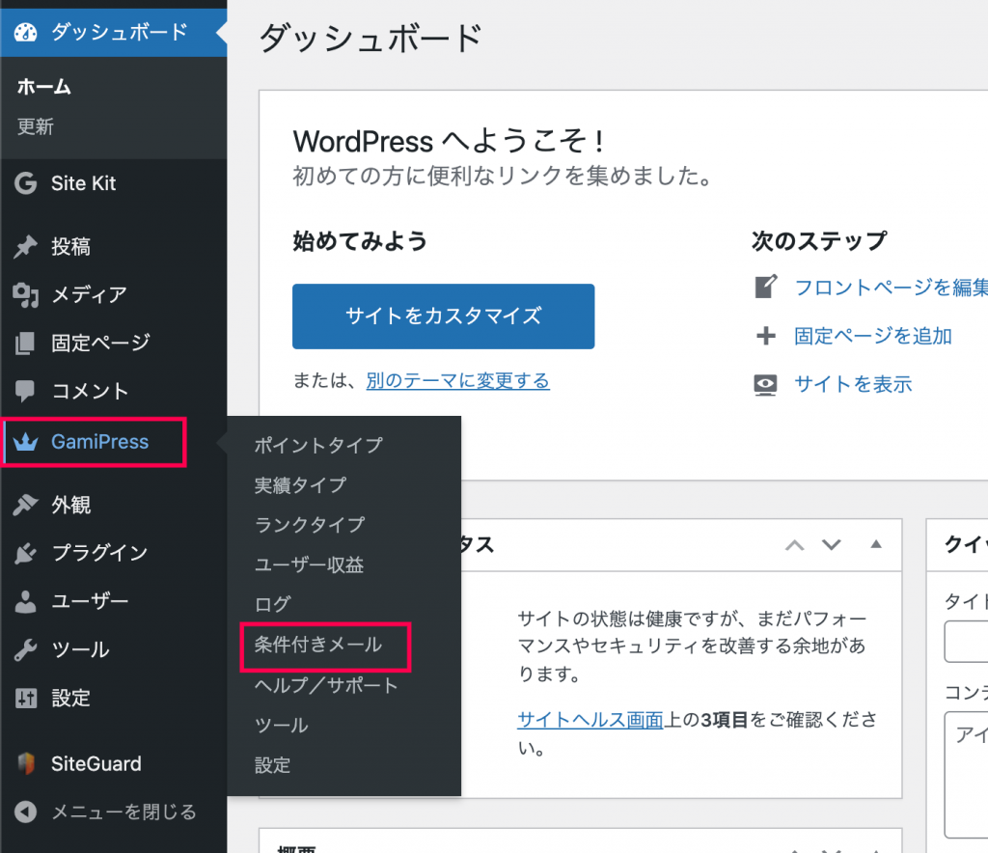Choose ユーザー収益 in the GamiPress submenu
Image resolution: width=988 pixels, height=853 pixels.
pos(309,565)
